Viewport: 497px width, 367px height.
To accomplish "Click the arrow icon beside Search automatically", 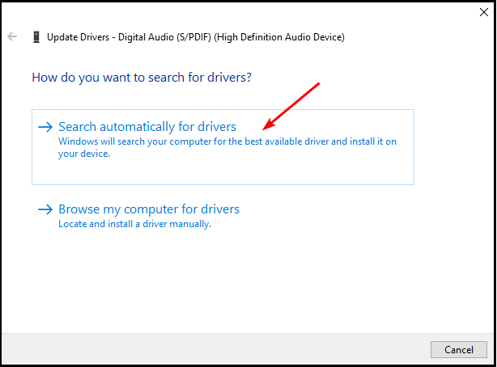I will point(45,127).
